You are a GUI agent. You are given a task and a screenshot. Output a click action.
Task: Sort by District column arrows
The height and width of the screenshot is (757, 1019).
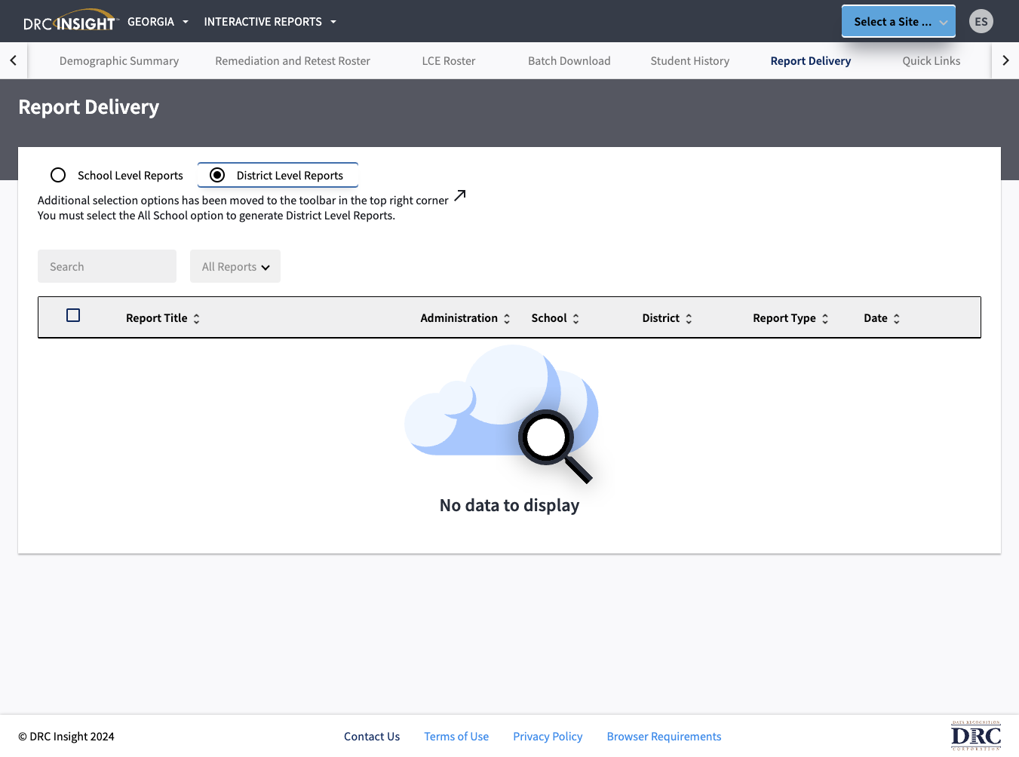coord(689,319)
